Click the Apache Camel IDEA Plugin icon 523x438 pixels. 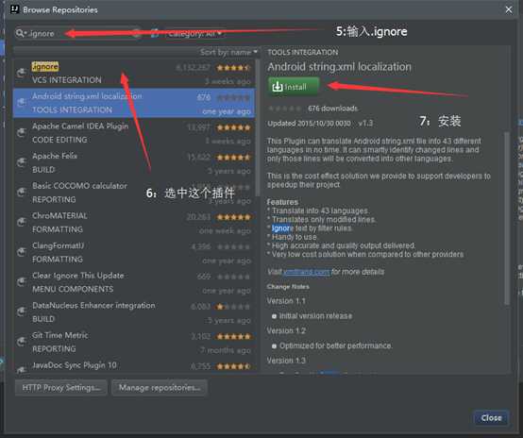(x=22, y=132)
